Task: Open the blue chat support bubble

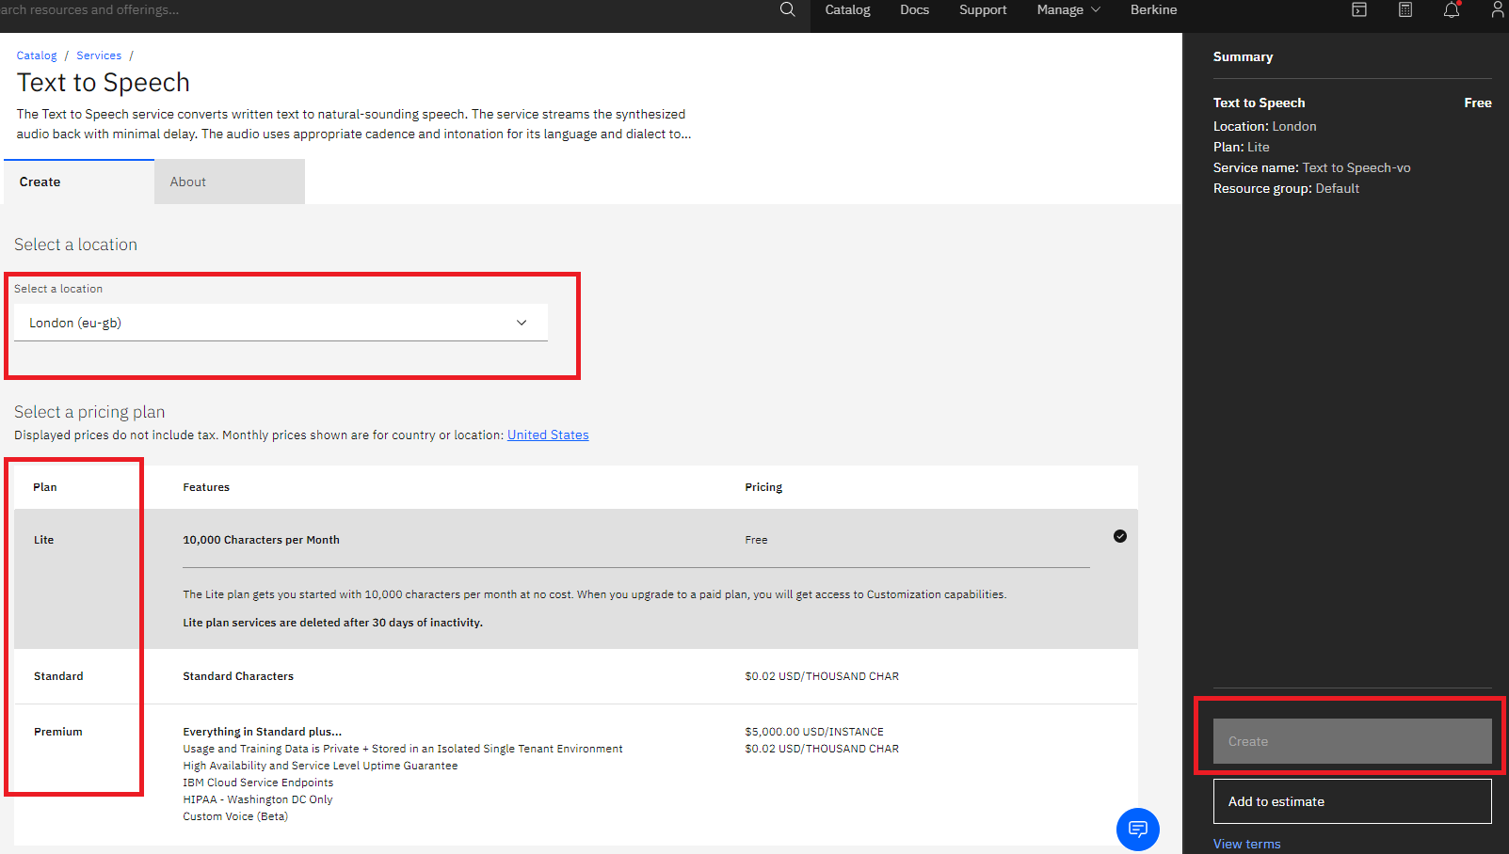Action: pyautogui.click(x=1138, y=830)
